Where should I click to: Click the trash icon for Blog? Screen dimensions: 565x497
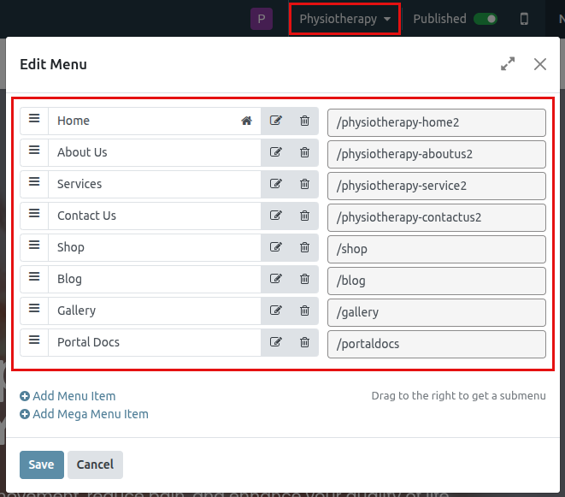(304, 279)
